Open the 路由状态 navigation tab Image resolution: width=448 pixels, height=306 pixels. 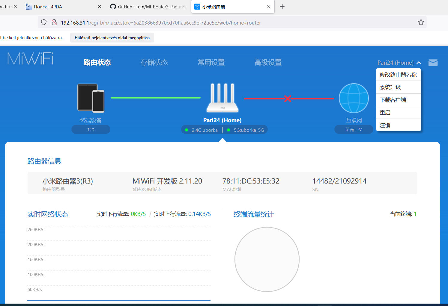point(97,62)
